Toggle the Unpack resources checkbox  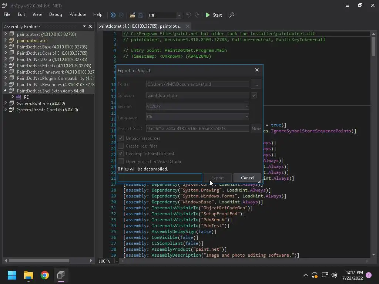click(121, 138)
